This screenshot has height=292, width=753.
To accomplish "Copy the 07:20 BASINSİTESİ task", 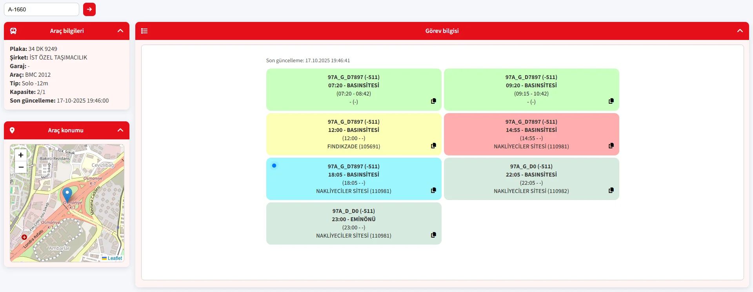I will pyautogui.click(x=433, y=101).
